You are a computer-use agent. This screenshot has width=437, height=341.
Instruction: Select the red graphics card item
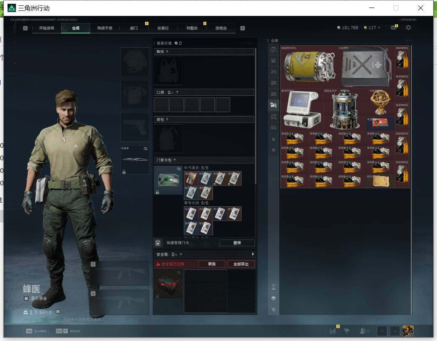(x=380, y=124)
